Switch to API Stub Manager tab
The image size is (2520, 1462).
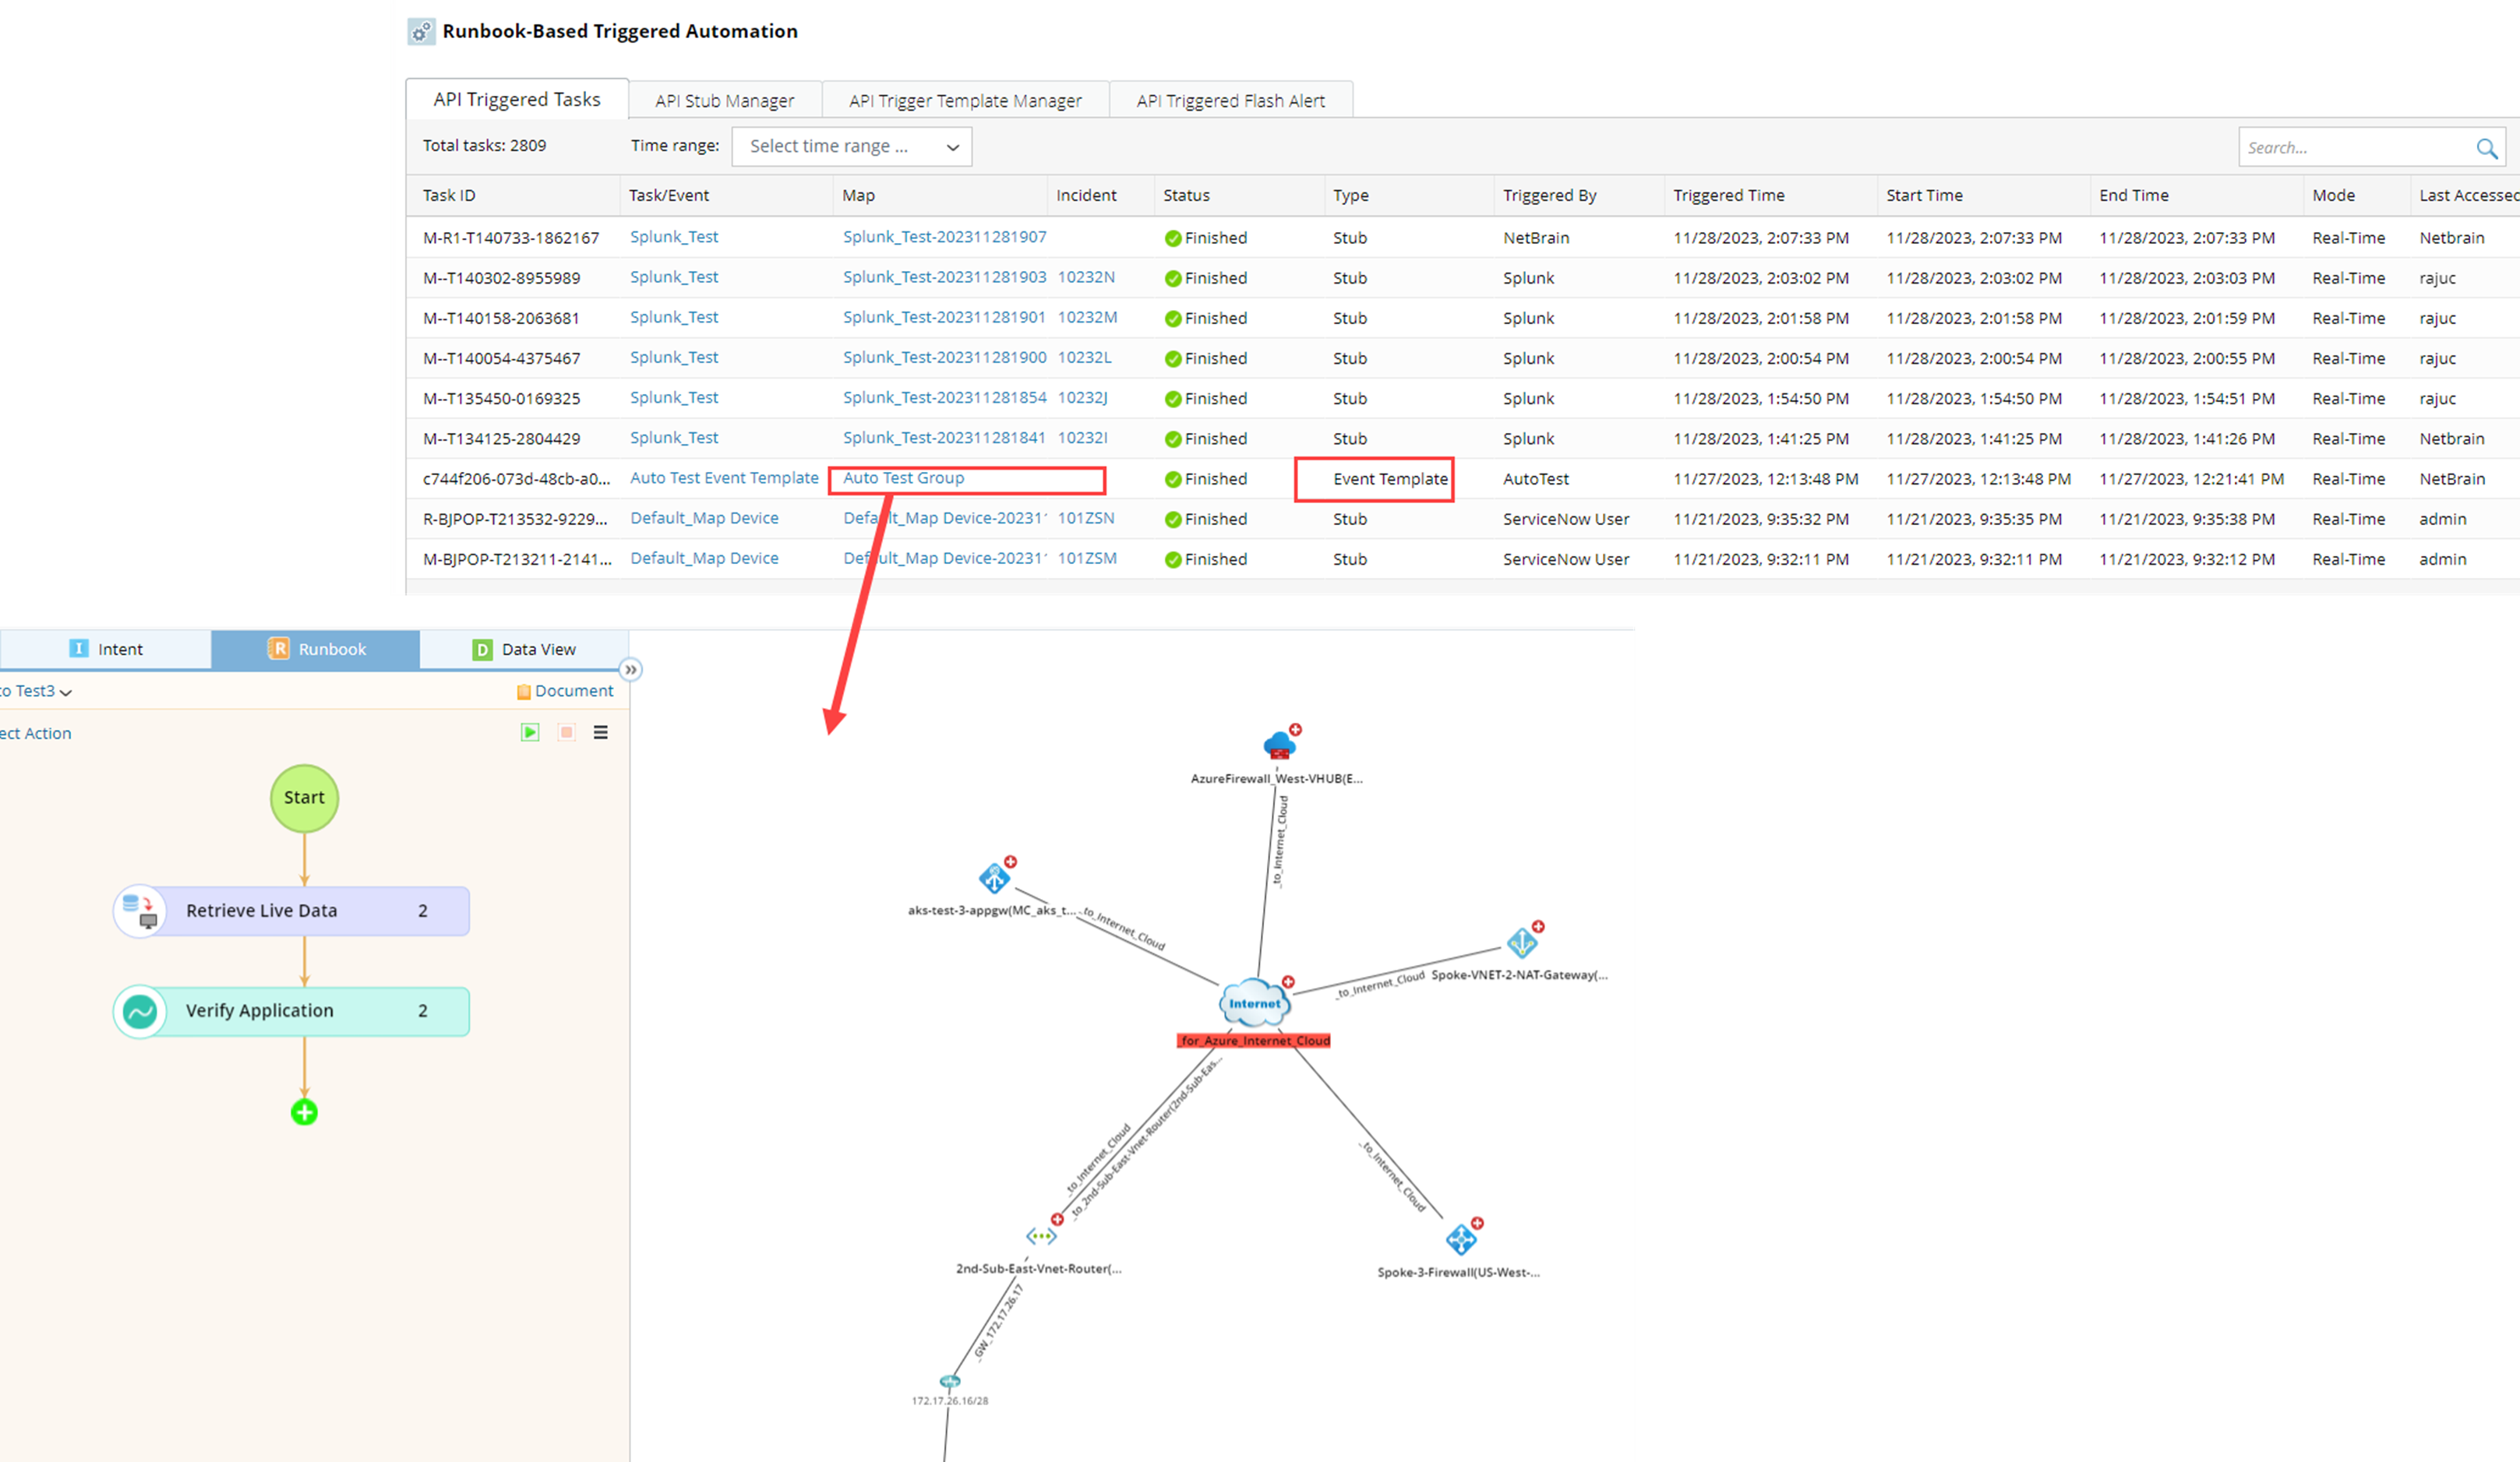[x=724, y=101]
